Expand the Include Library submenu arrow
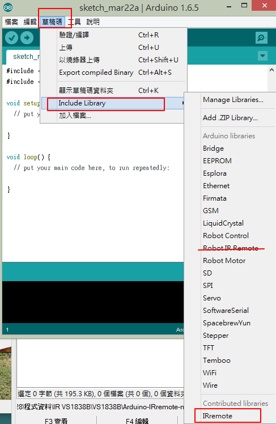Viewport: 276px width, 424px height. pyautogui.click(x=183, y=103)
